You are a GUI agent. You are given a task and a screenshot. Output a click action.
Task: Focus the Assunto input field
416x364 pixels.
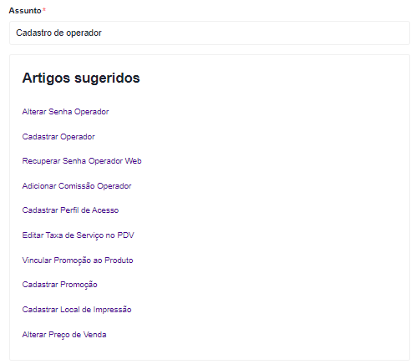210,33
